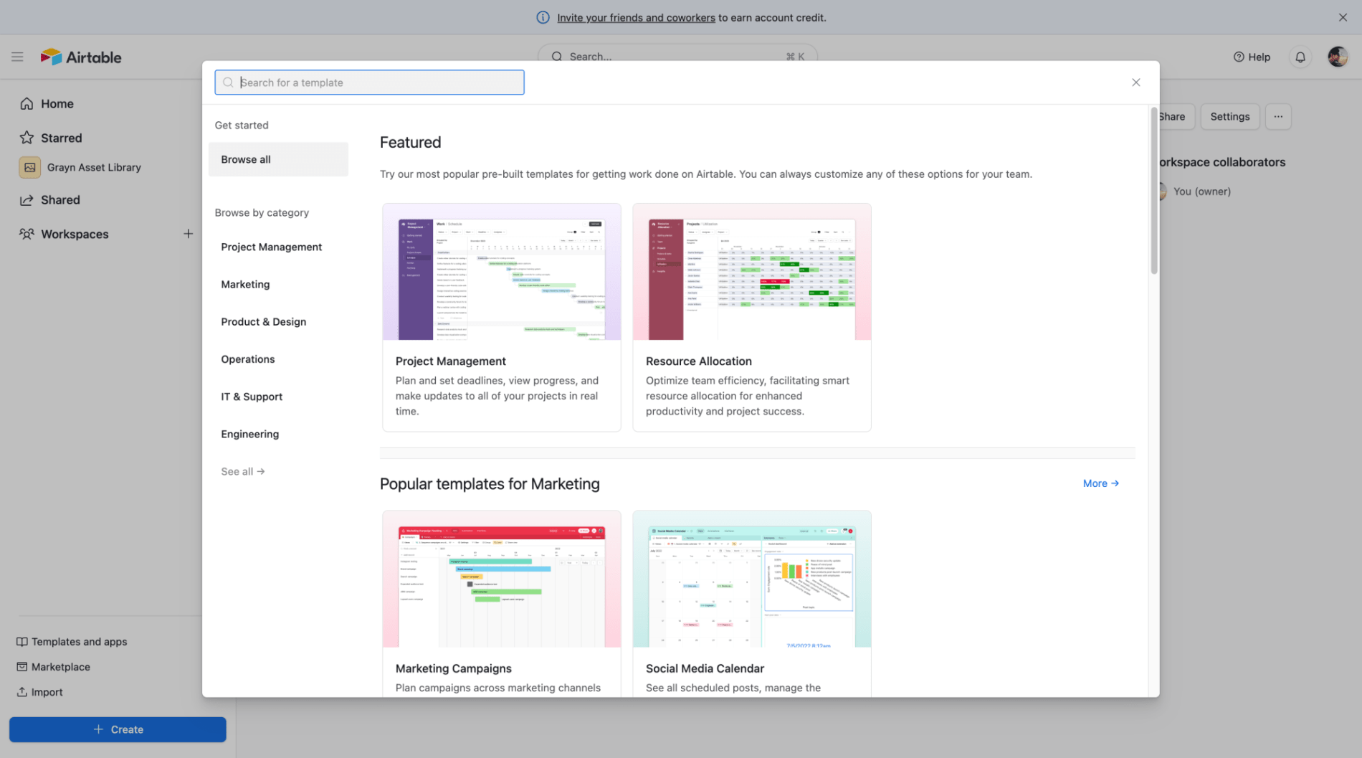Viewport: 1362px width, 758px height.
Task: Click More link for Marketing templates
Action: 1101,483
